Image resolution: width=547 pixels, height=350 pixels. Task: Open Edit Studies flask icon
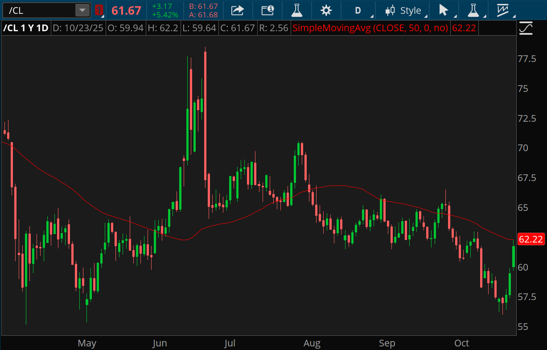click(296, 10)
